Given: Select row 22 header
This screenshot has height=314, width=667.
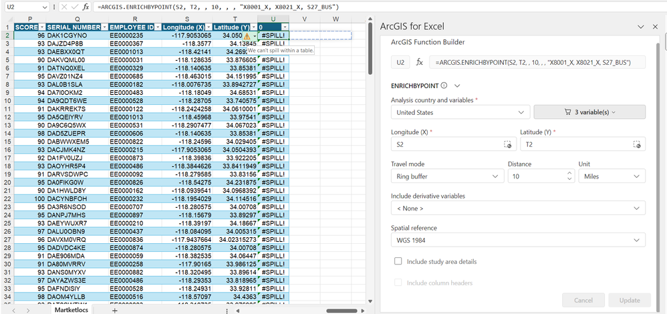Looking at the screenshot, I should coord(7,198).
